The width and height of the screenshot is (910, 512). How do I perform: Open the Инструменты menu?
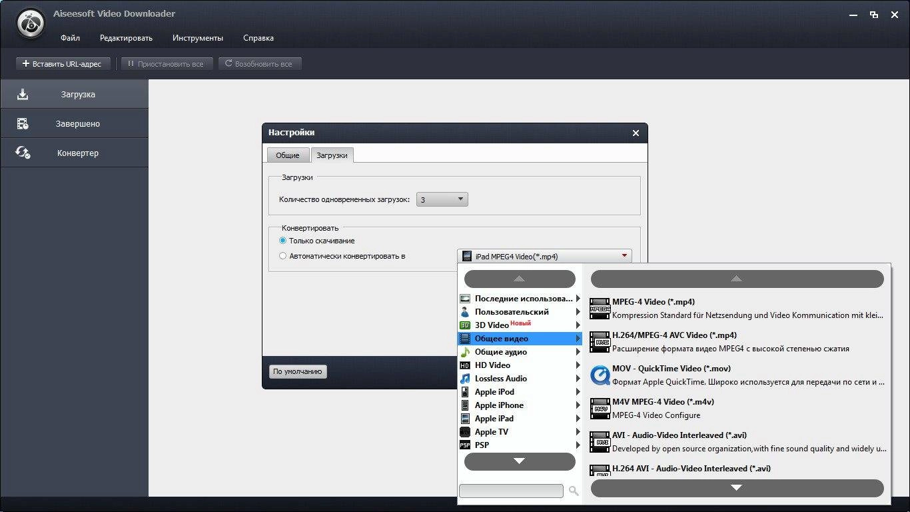198,38
